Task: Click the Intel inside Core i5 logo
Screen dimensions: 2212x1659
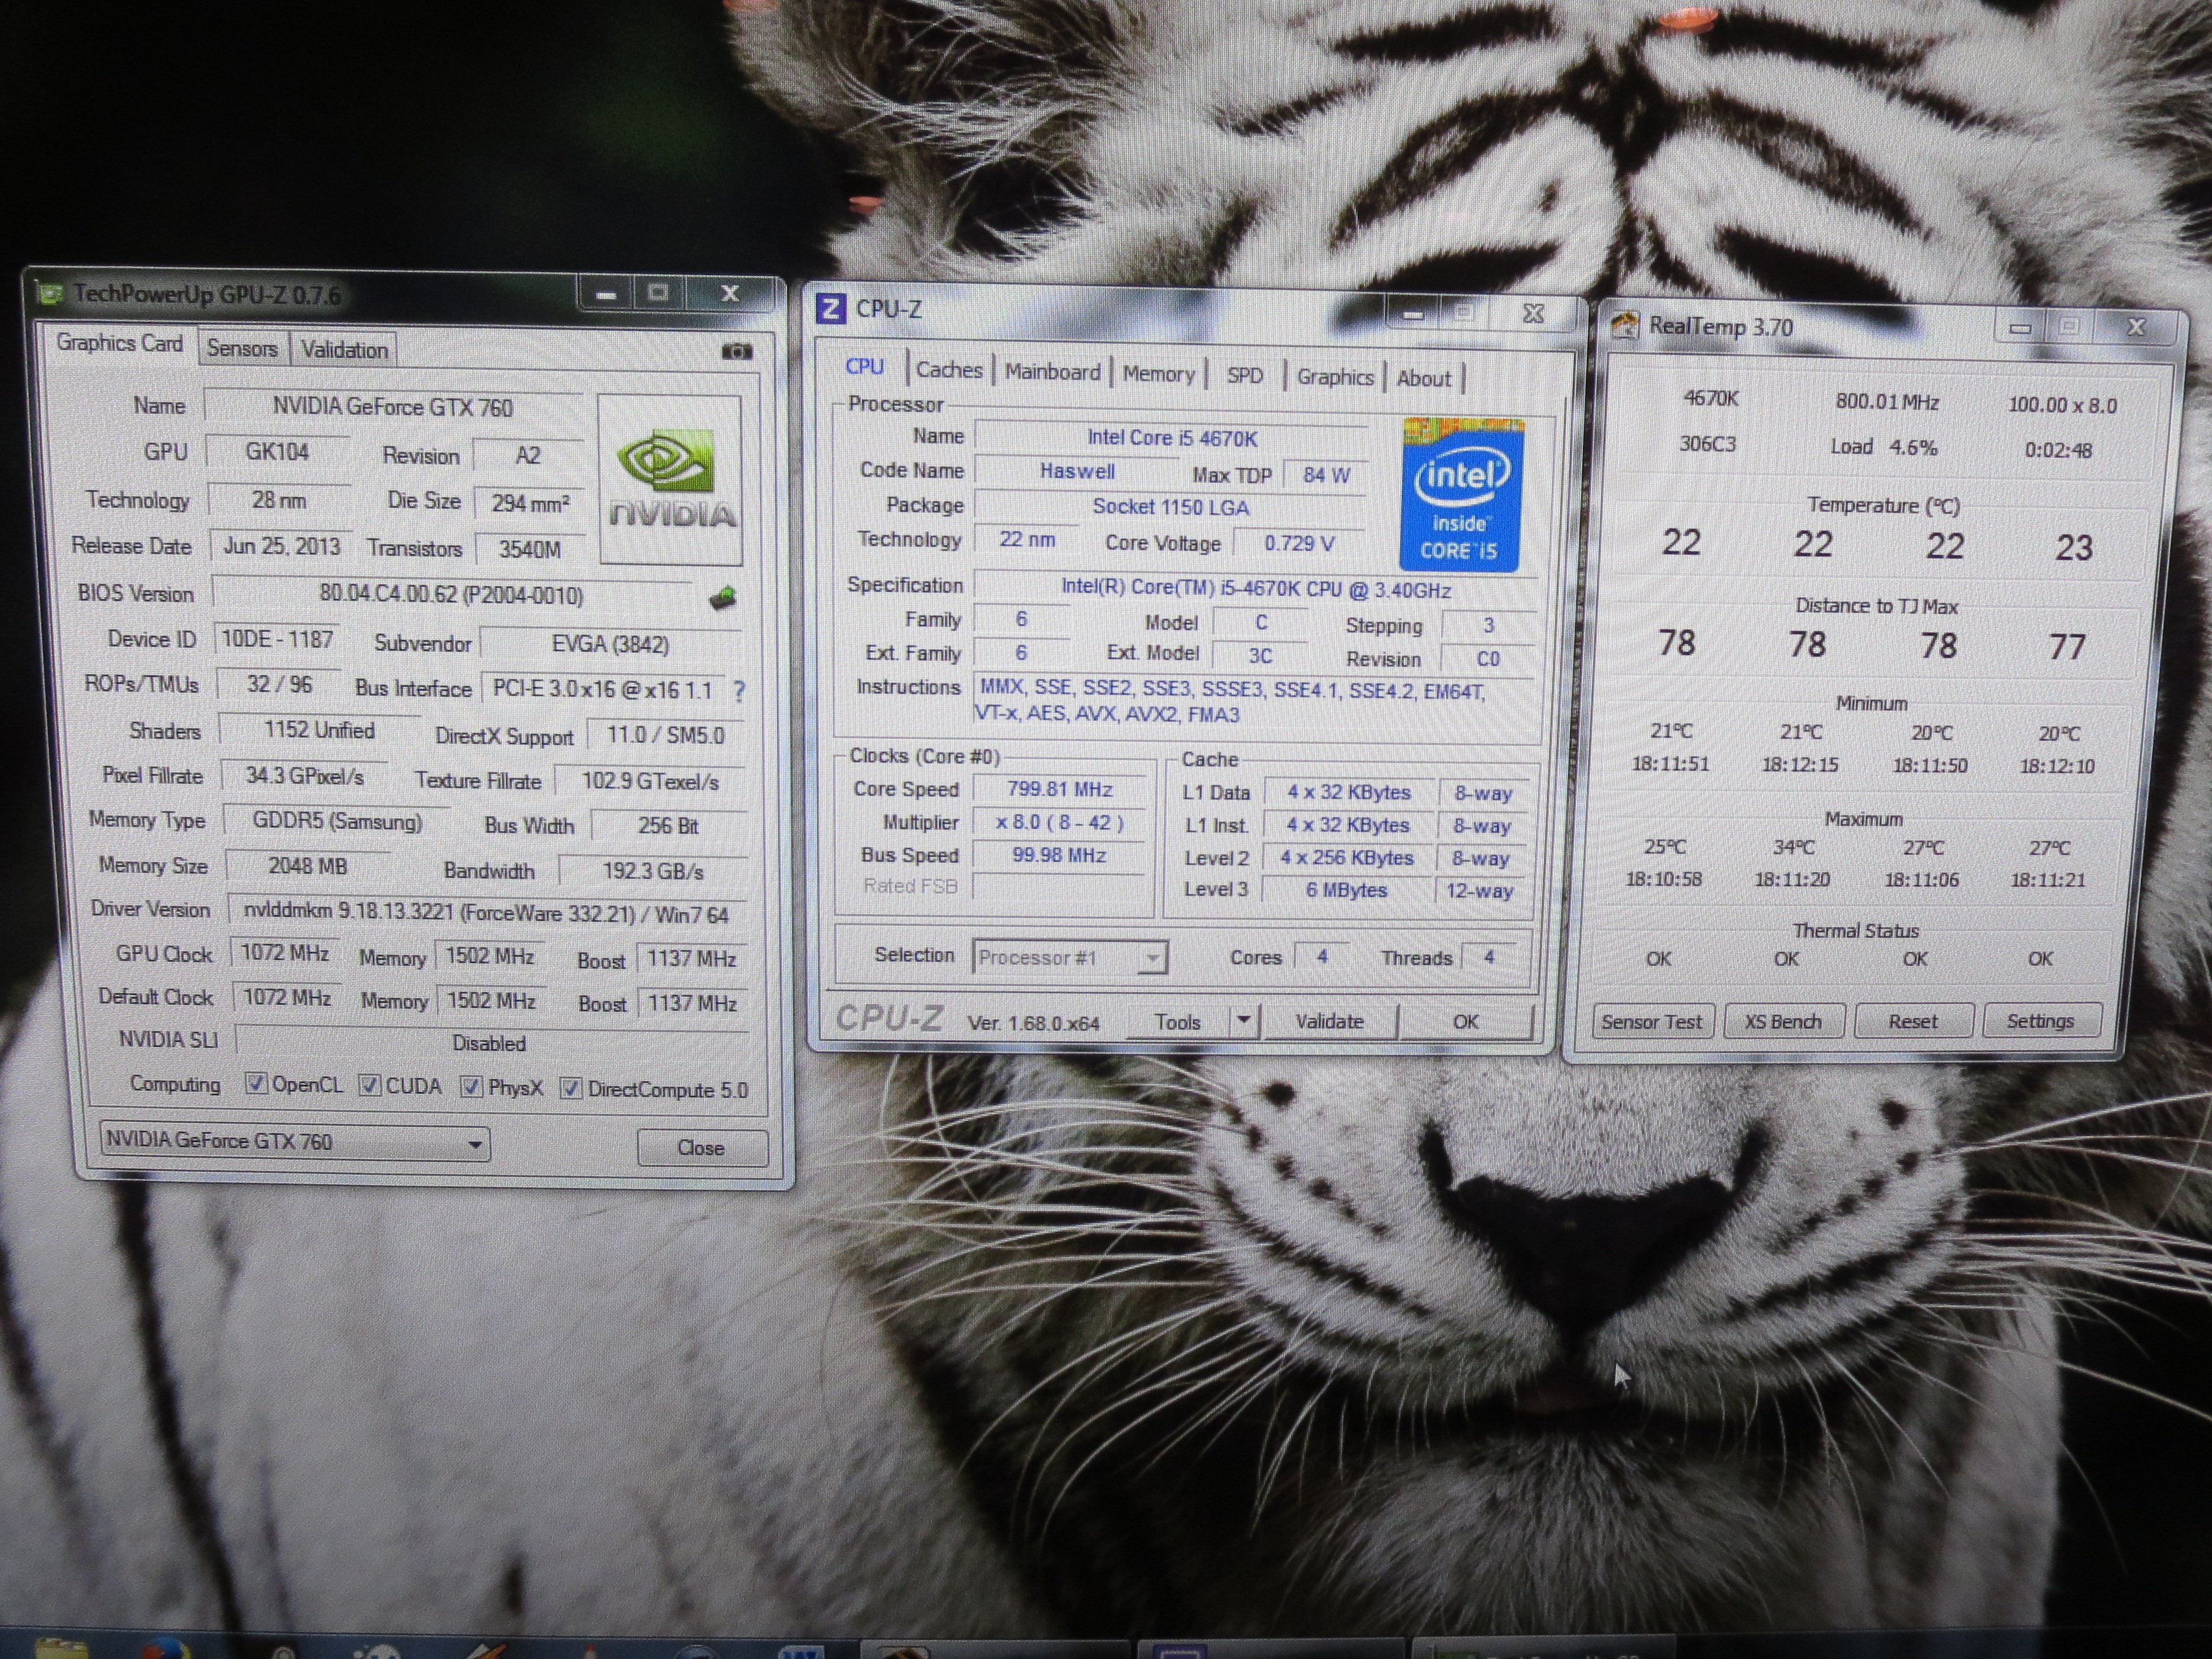Action: [1460, 495]
